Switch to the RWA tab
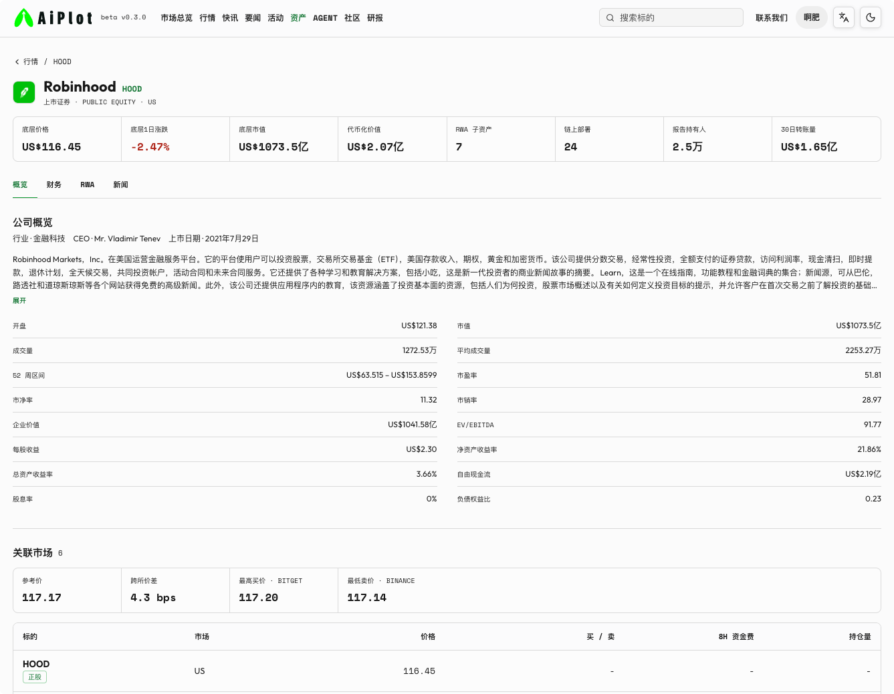894x694 pixels. click(88, 185)
